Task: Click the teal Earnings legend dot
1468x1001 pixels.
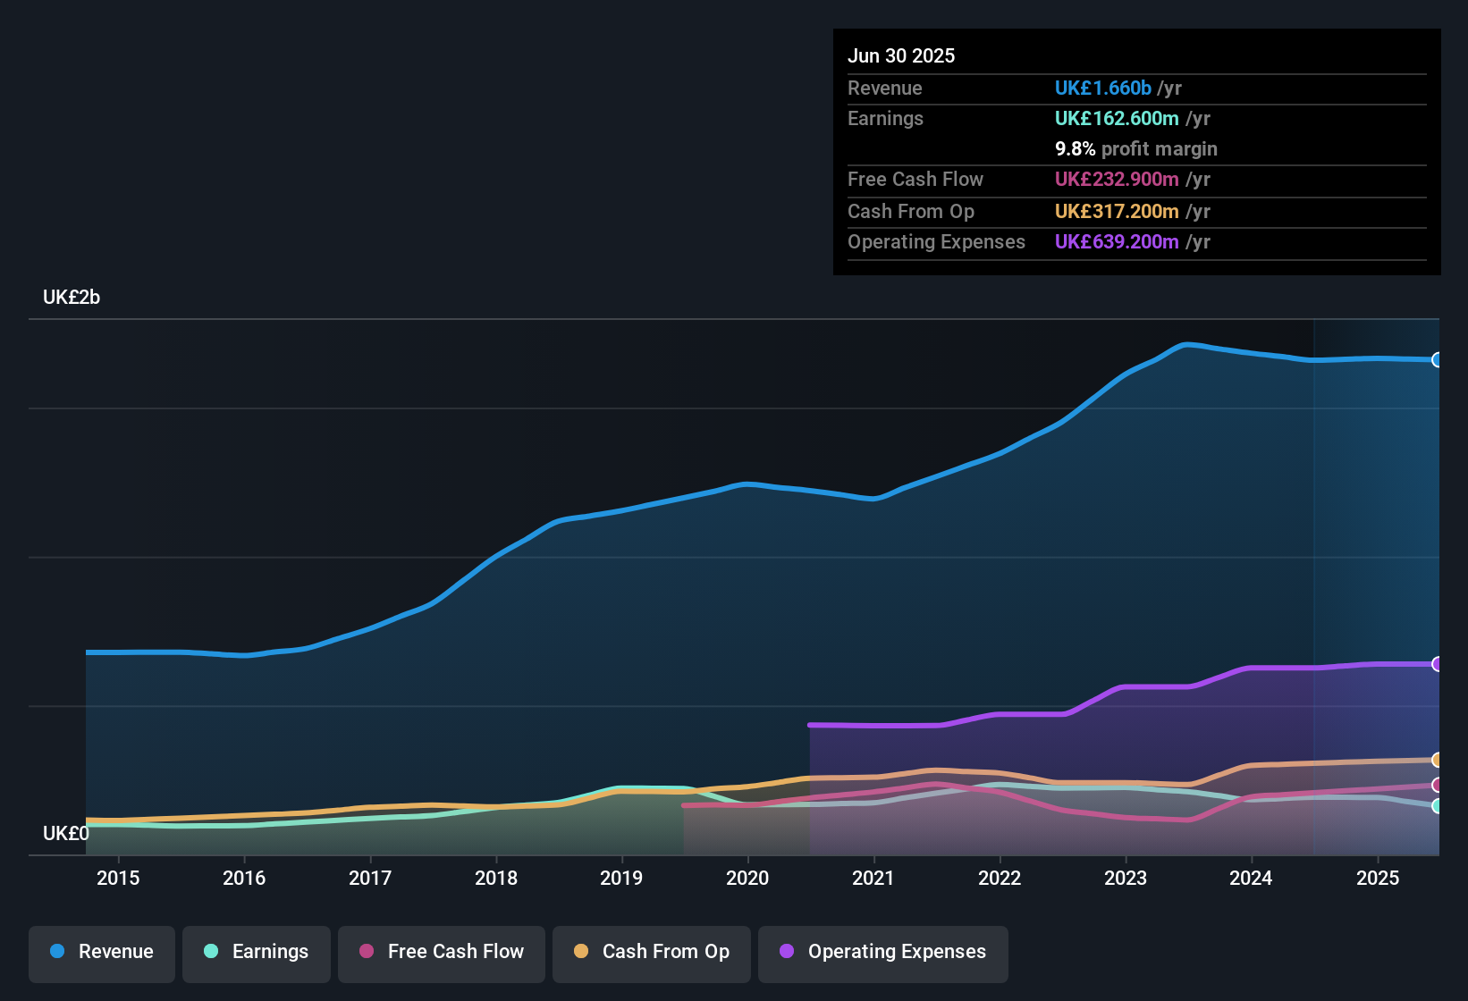Action: pos(211,951)
